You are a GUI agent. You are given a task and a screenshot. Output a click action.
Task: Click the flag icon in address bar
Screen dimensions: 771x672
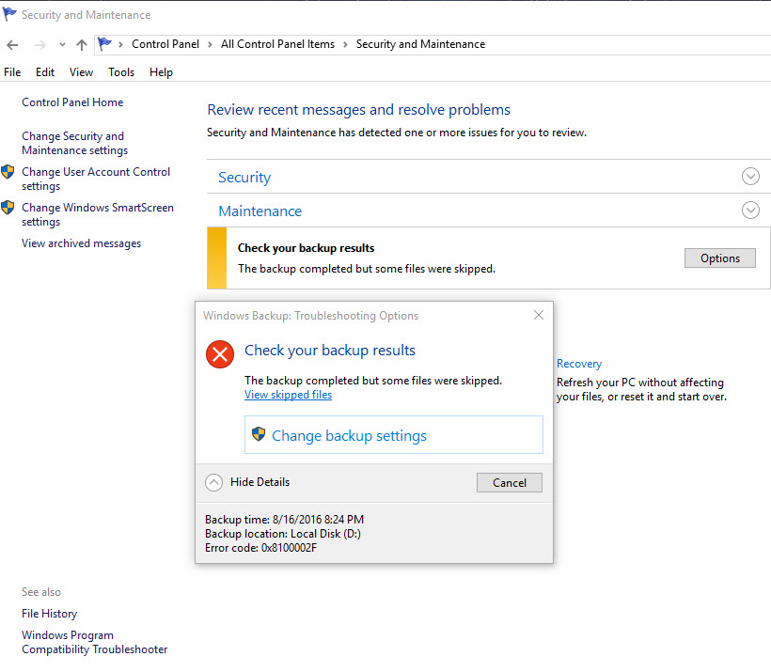coord(104,44)
